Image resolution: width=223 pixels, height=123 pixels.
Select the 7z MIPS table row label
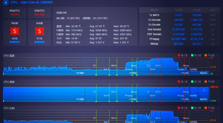[x=154, y=15]
